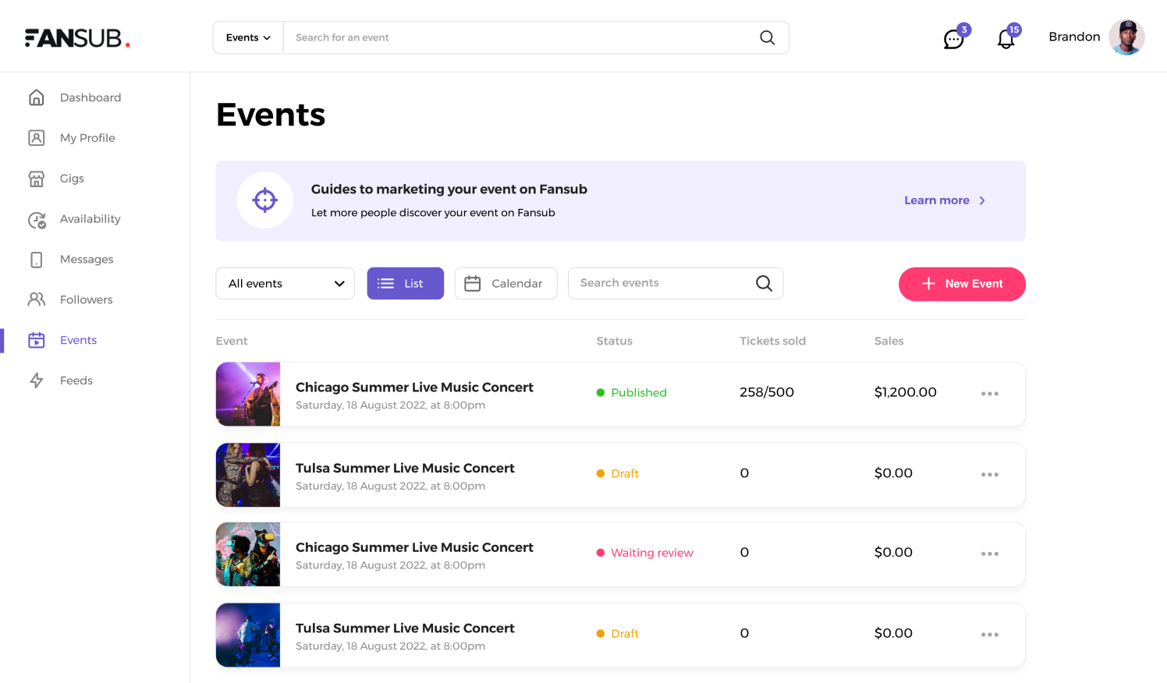1167x683 pixels.
Task: Open options menu for published Chicago concert
Action: click(x=990, y=394)
